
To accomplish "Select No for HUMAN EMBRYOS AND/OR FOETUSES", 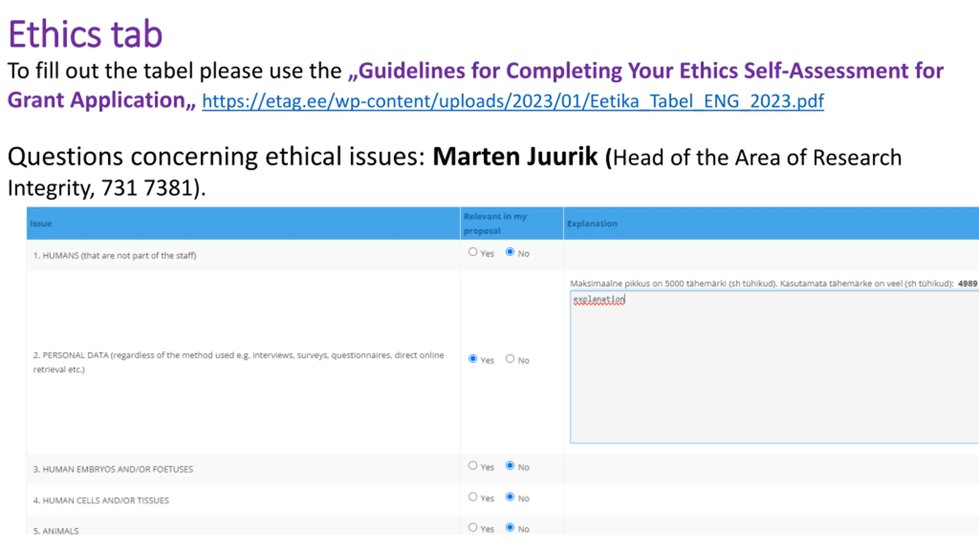I will [x=510, y=466].
